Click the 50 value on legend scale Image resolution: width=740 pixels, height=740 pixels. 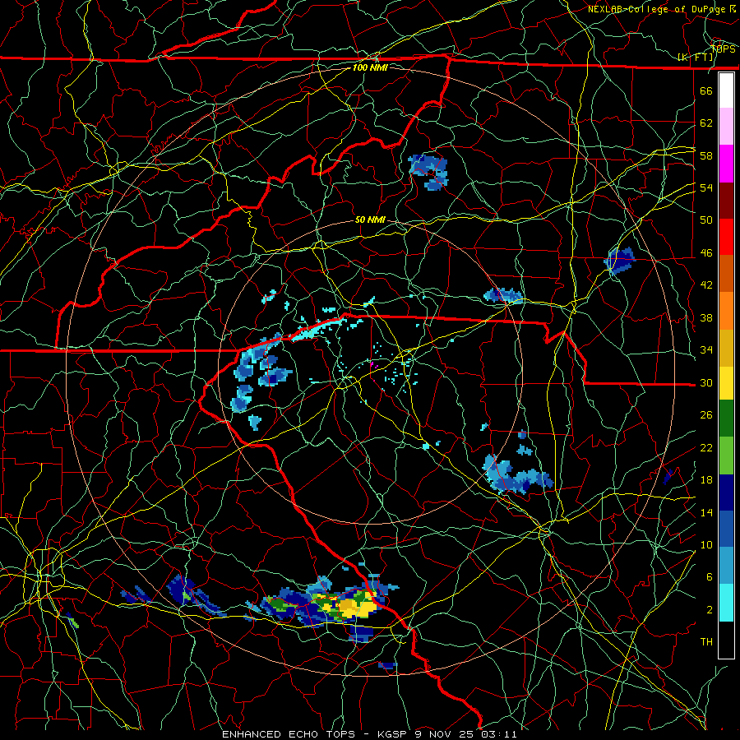[x=706, y=220]
